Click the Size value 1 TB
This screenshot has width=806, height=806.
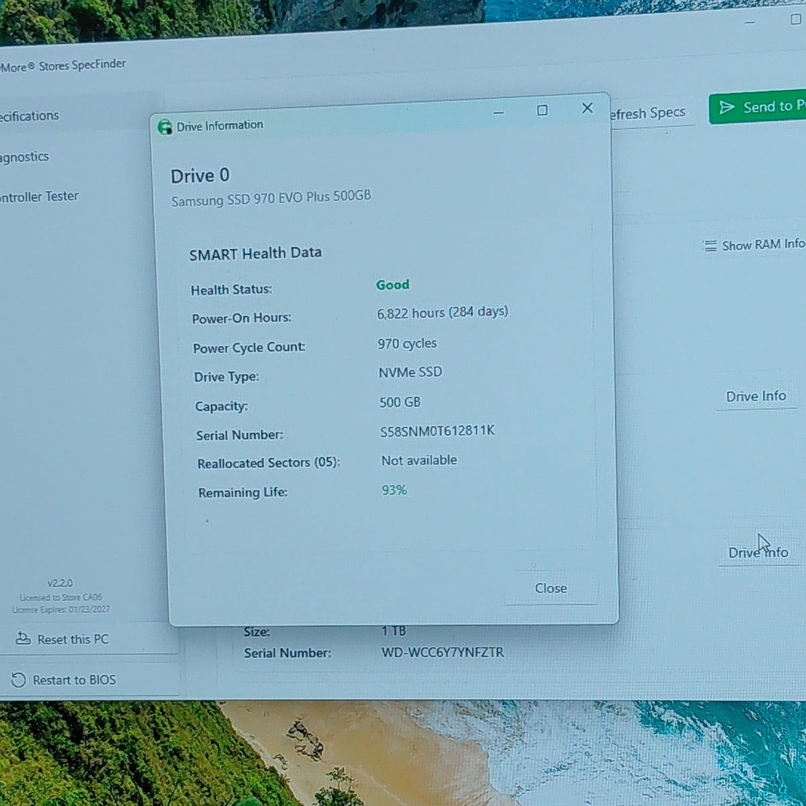[x=394, y=631]
